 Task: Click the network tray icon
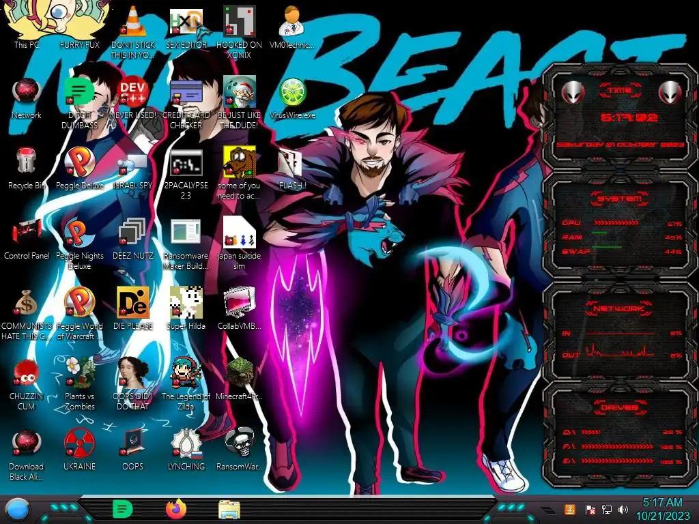coord(606,509)
